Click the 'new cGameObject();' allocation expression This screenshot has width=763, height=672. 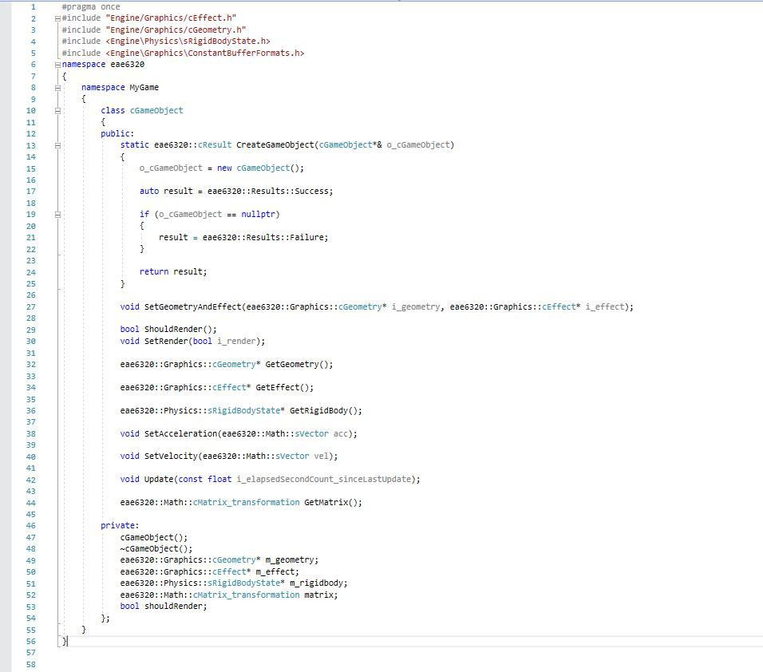click(x=260, y=168)
